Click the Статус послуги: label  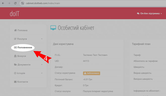coord(63,91)
